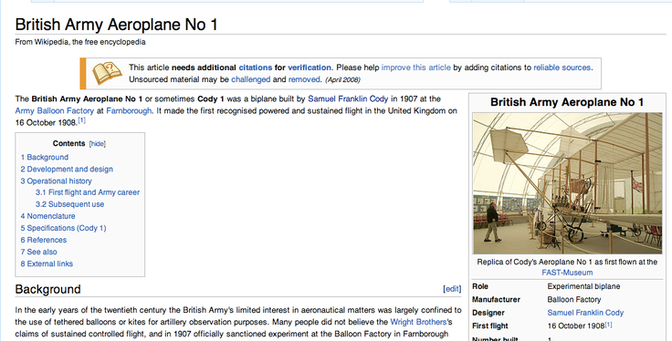Click 'Balloon Factory' manufacturer value

click(574, 299)
